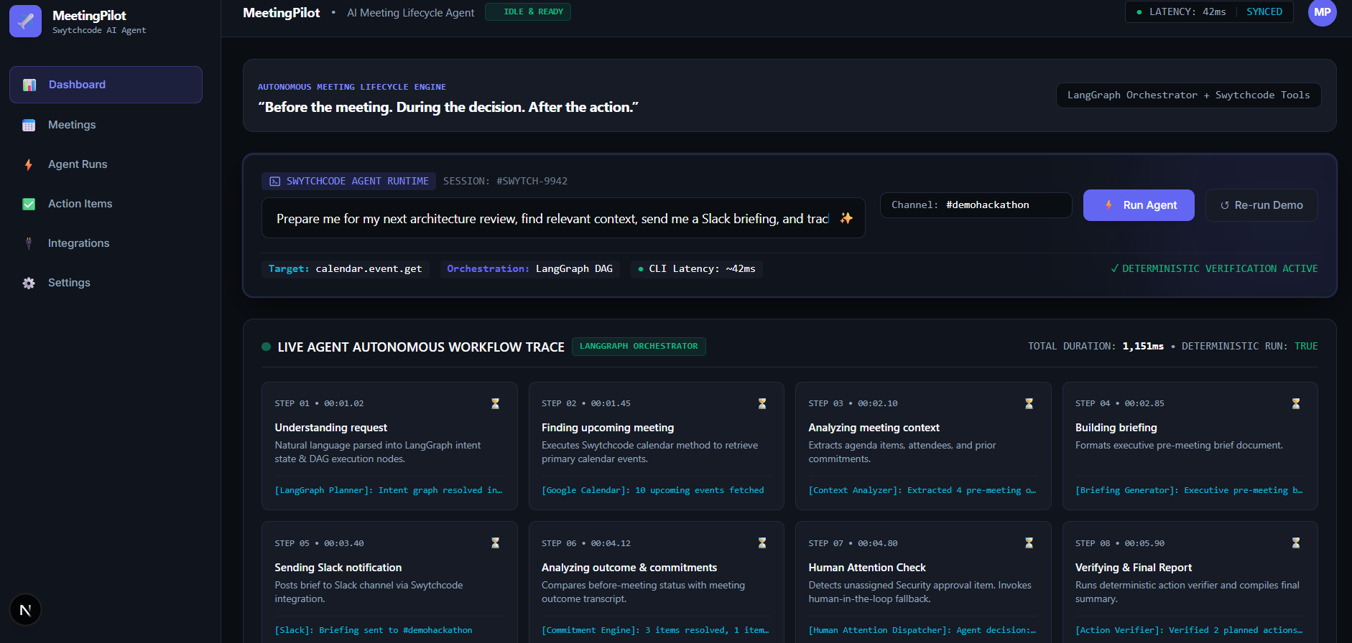Click the Channel #demohackathon input field
The height and width of the screenshot is (643, 1352).
(x=976, y=205)
